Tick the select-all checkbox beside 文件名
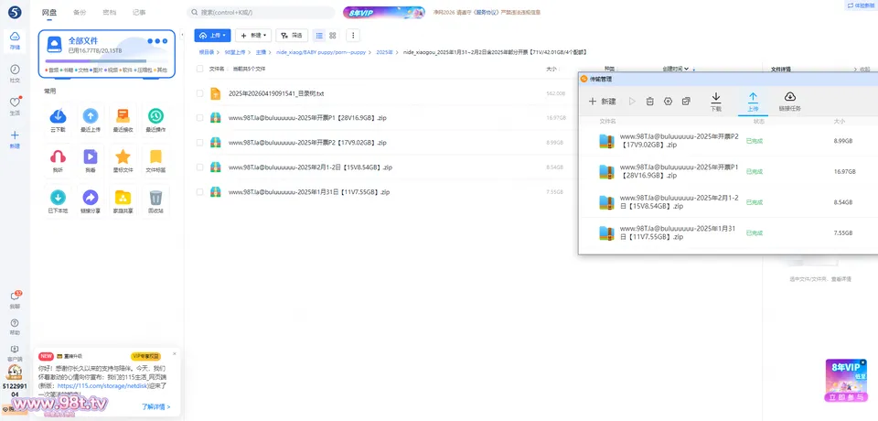Screen dimensions: 878x421 point(200,69)
